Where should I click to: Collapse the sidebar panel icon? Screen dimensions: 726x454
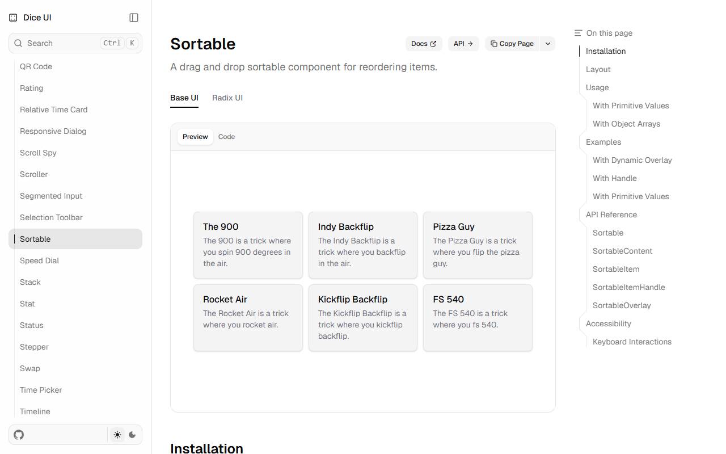point(134,18)
